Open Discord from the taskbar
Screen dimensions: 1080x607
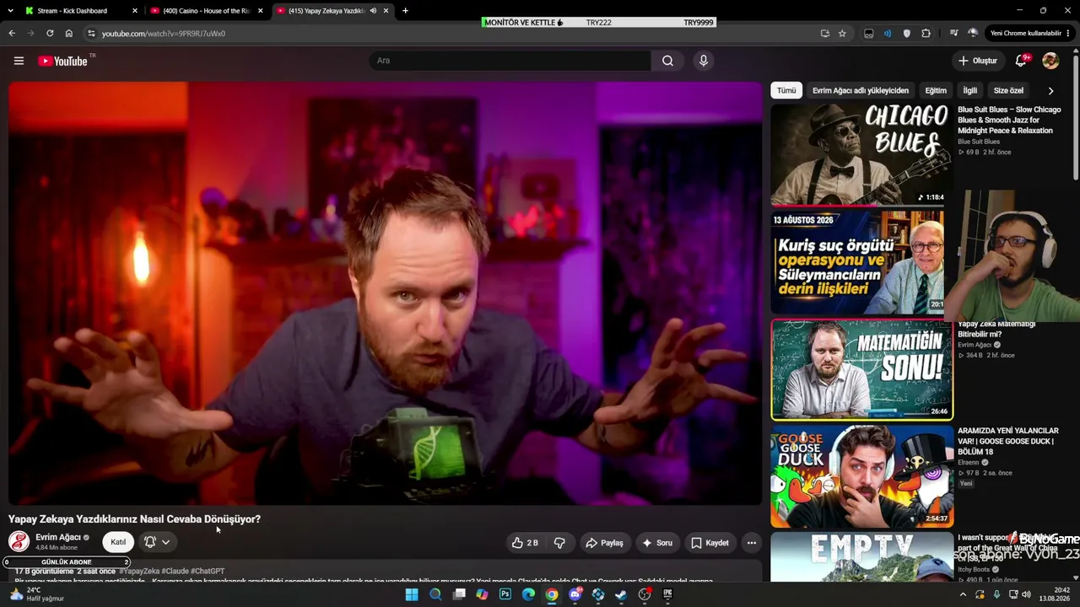(x=575, y=594)
